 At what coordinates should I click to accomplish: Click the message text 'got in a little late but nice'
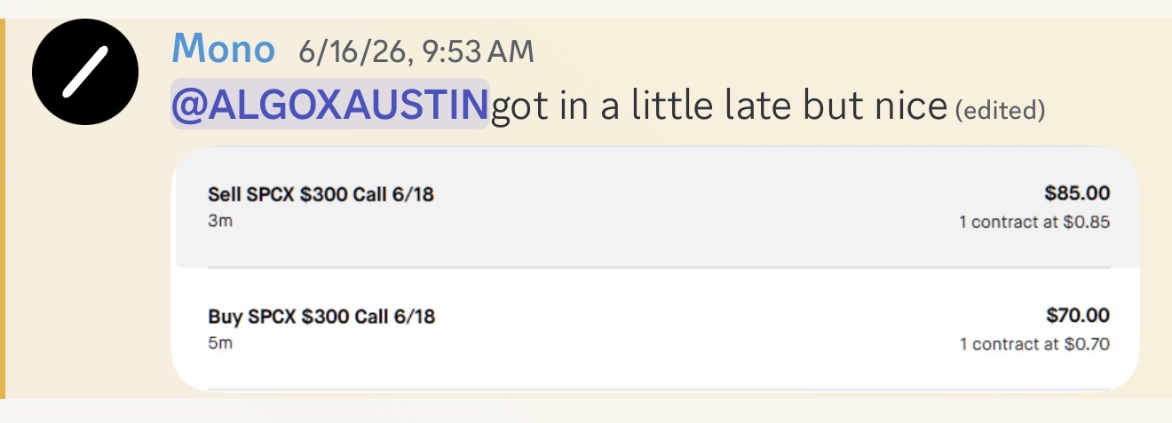coord(719,106)
